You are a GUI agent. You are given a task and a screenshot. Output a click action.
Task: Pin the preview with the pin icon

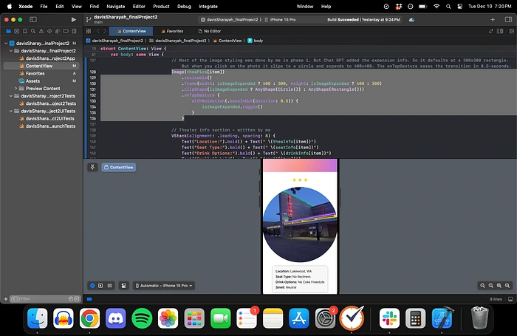[x=92, y=168]
